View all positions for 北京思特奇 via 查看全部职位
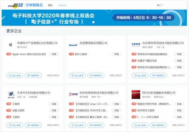 coord(179,76)
